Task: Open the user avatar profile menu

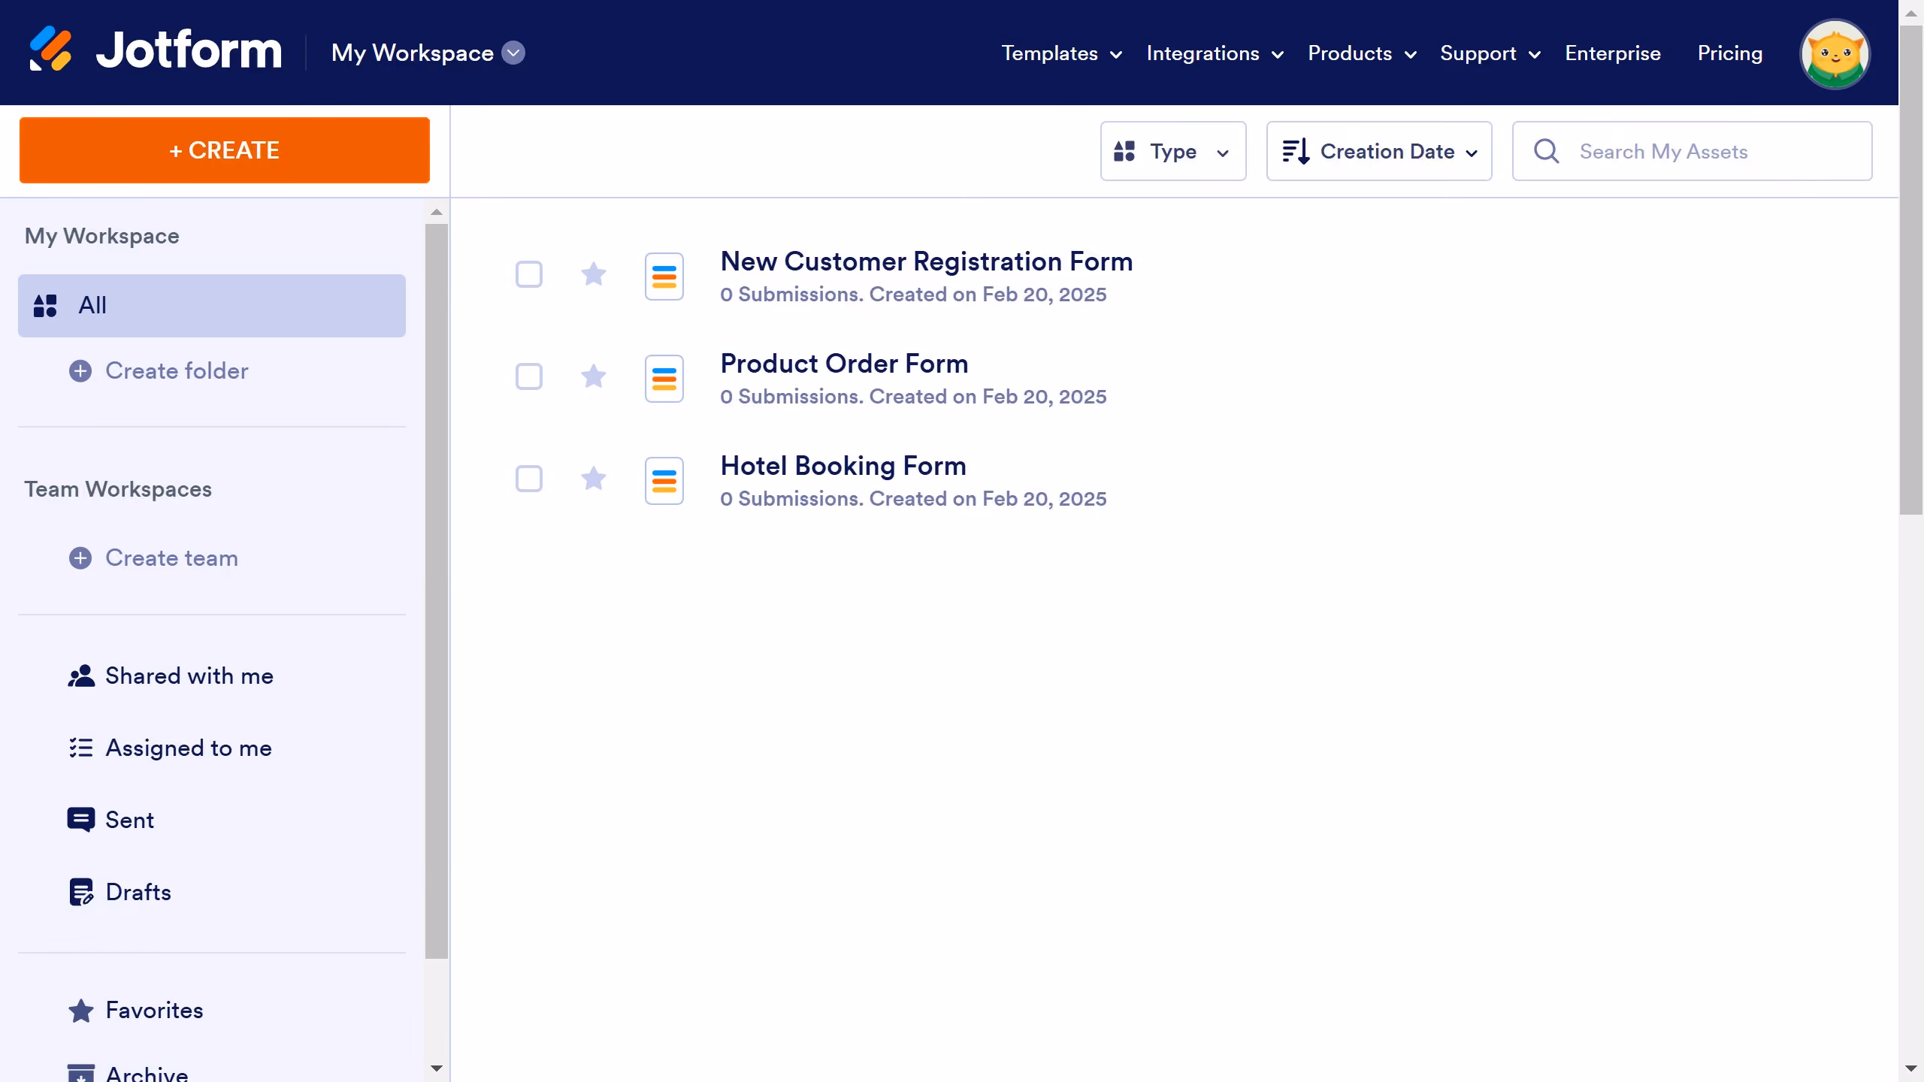Action: (1835, 54)
